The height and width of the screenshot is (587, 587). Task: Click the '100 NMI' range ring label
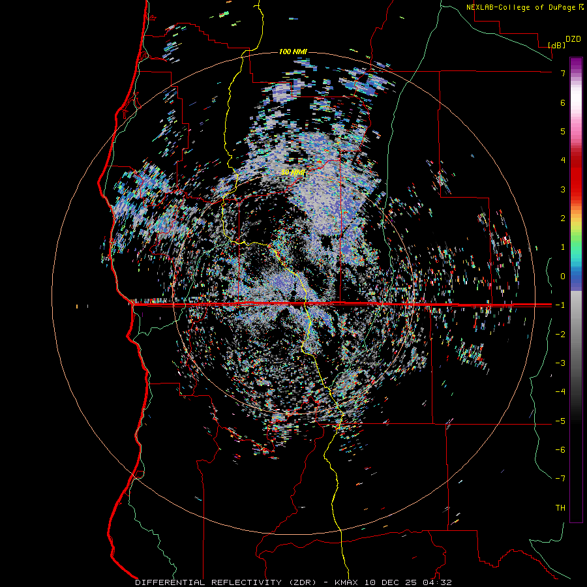click(x=293, y=52)
